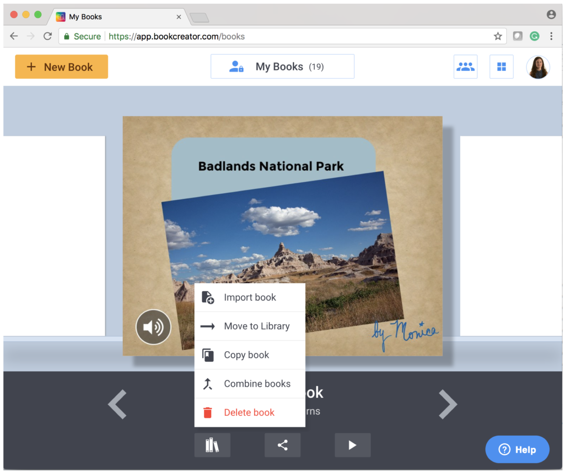
Task: Bookmark the page using the star icon
Action: 498,36
